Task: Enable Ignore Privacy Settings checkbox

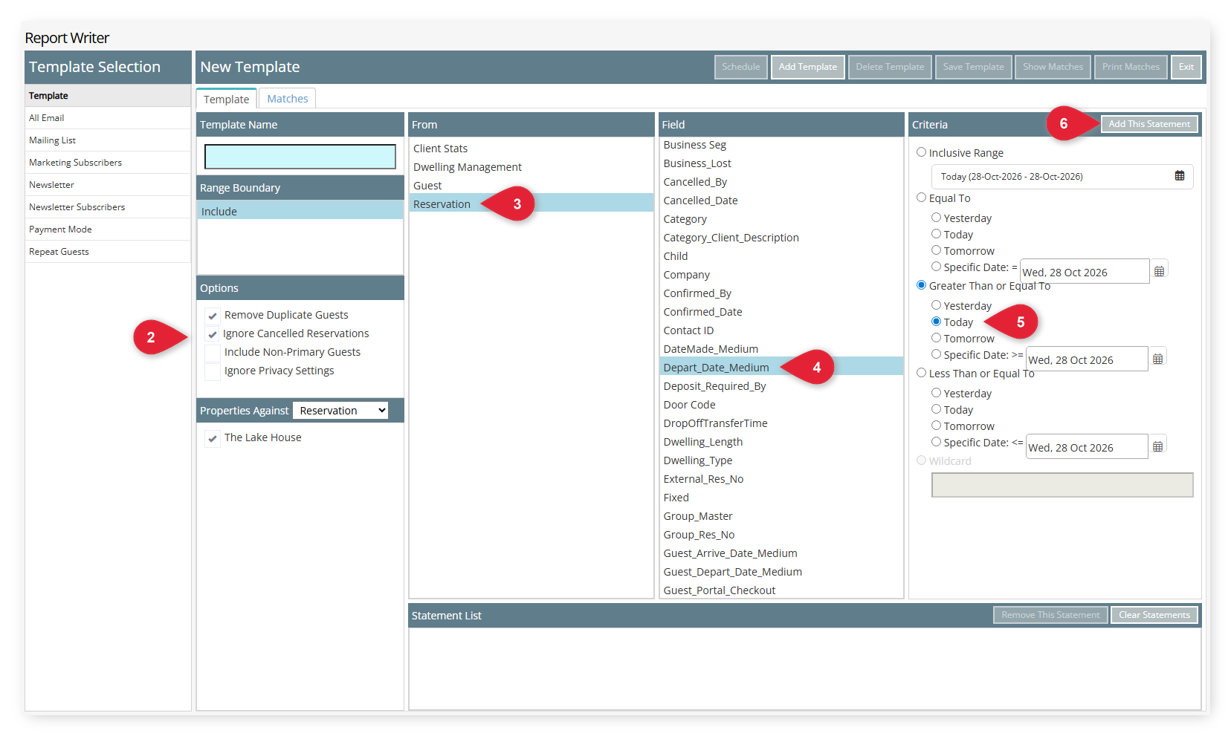Action: click(213, 371)
